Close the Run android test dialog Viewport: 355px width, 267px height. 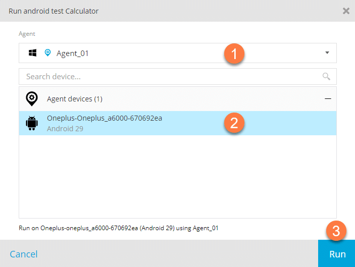click(x=346, y=11)
